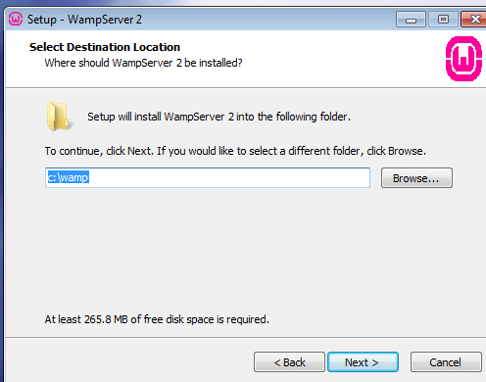This screenshot has height=382, width=486.
Task: Click the "Select Destination Location" heading
Action: click(105, 47)
